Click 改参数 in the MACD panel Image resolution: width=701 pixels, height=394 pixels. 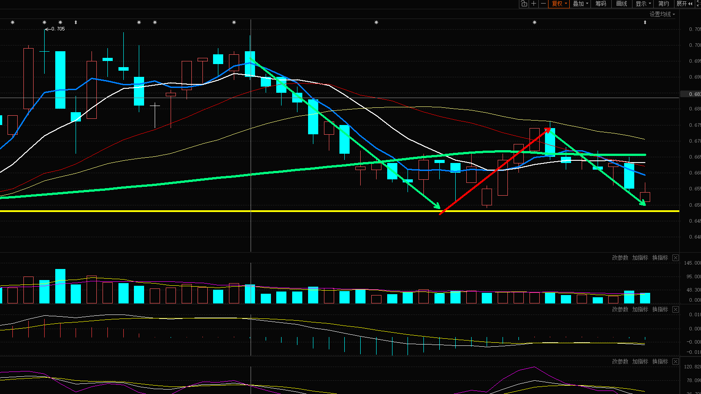pyautogui.click(x=620, y=309)
